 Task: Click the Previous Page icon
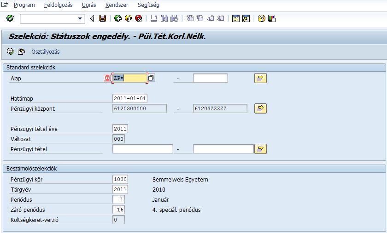pos(200,18)
